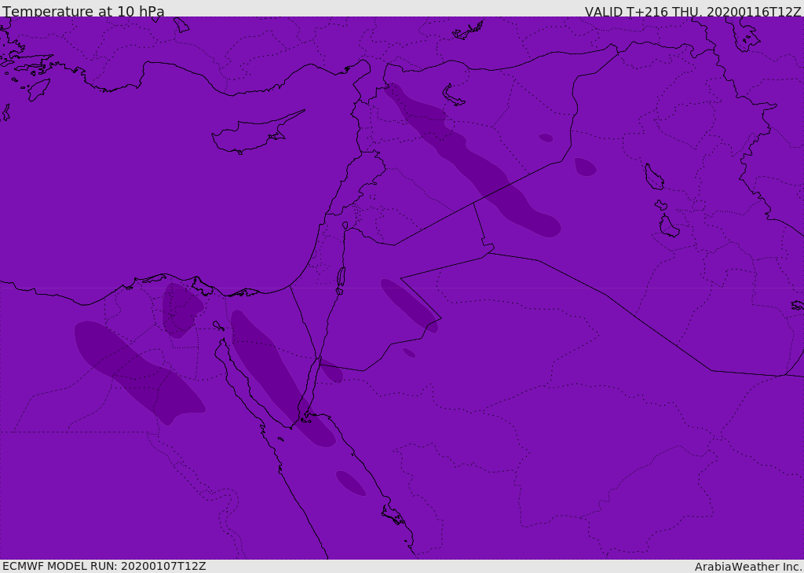The image size is (804, 573).
Task: Click the 'VALID T+216 THU. 20200116T12Z' label
Action: 693,12
